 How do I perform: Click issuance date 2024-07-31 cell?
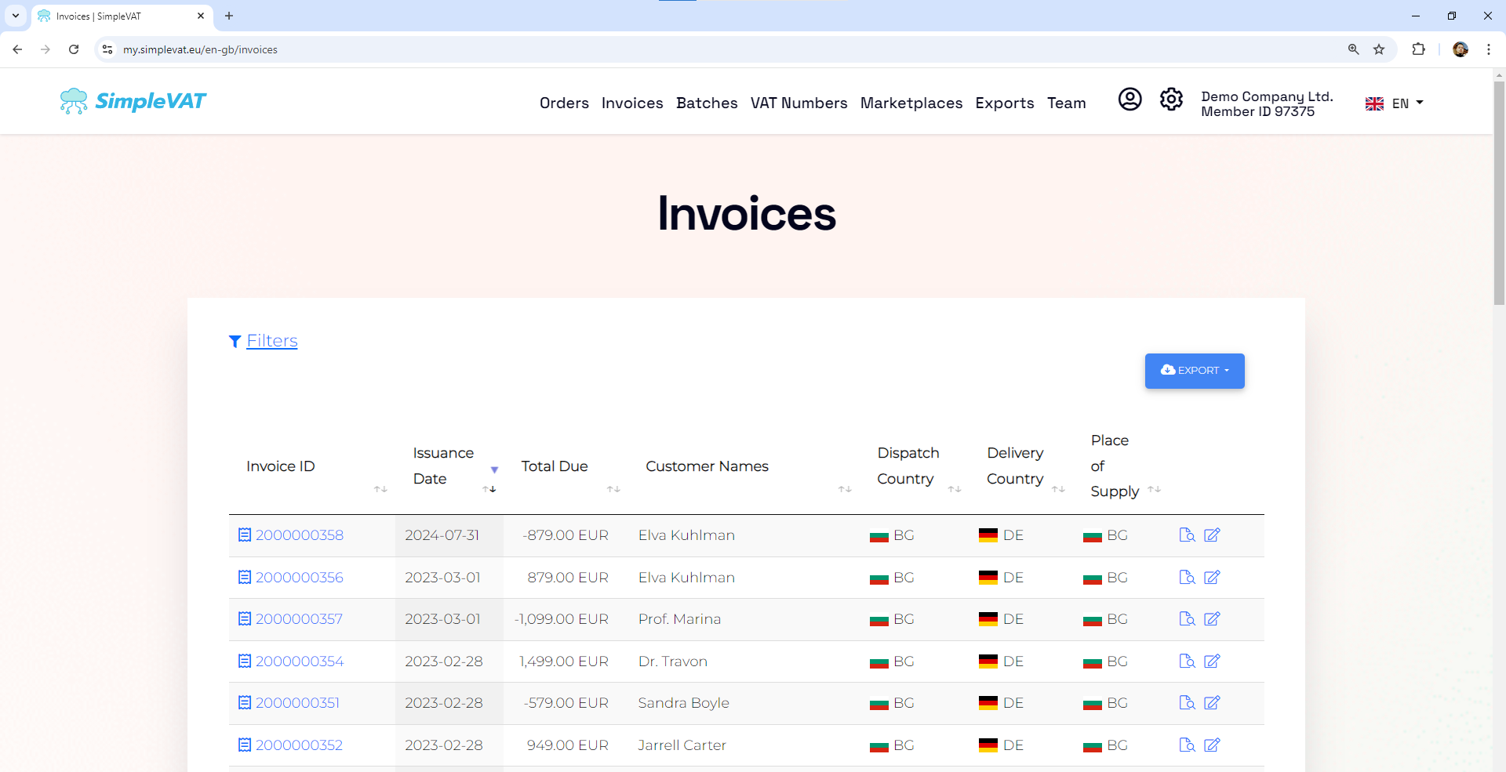[442, 535]
